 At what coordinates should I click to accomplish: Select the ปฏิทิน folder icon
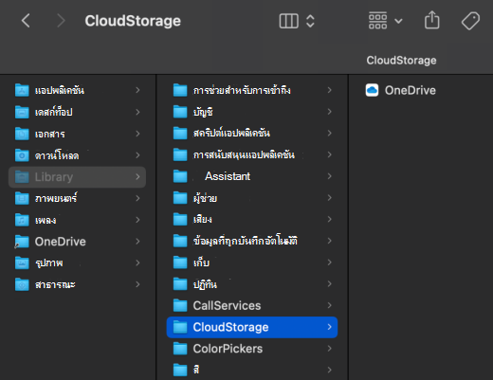coord(180,284)
